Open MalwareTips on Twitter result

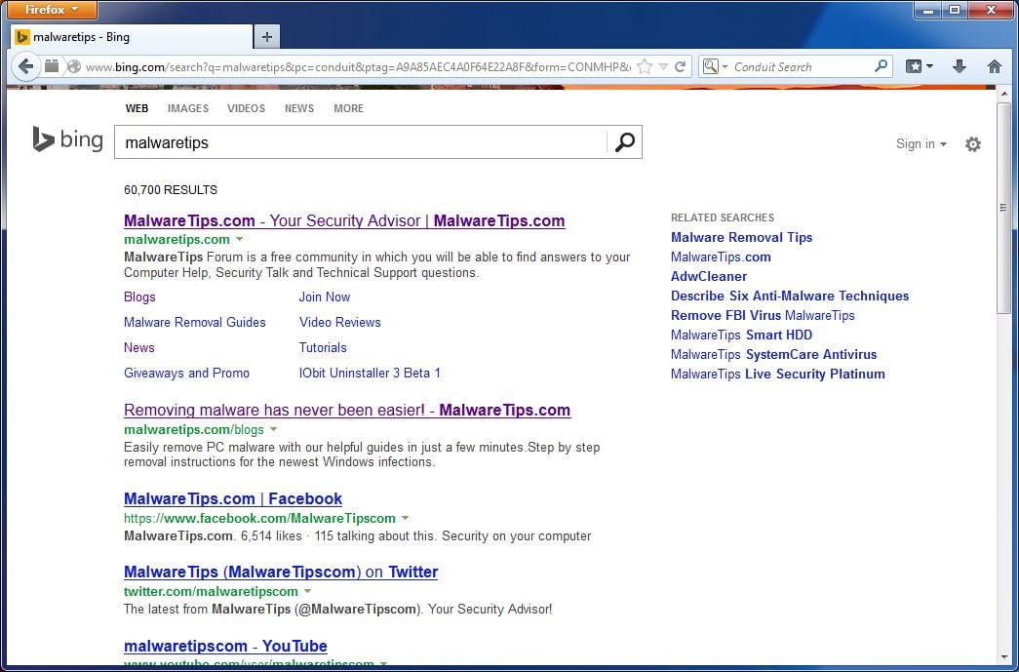(281, 572)
